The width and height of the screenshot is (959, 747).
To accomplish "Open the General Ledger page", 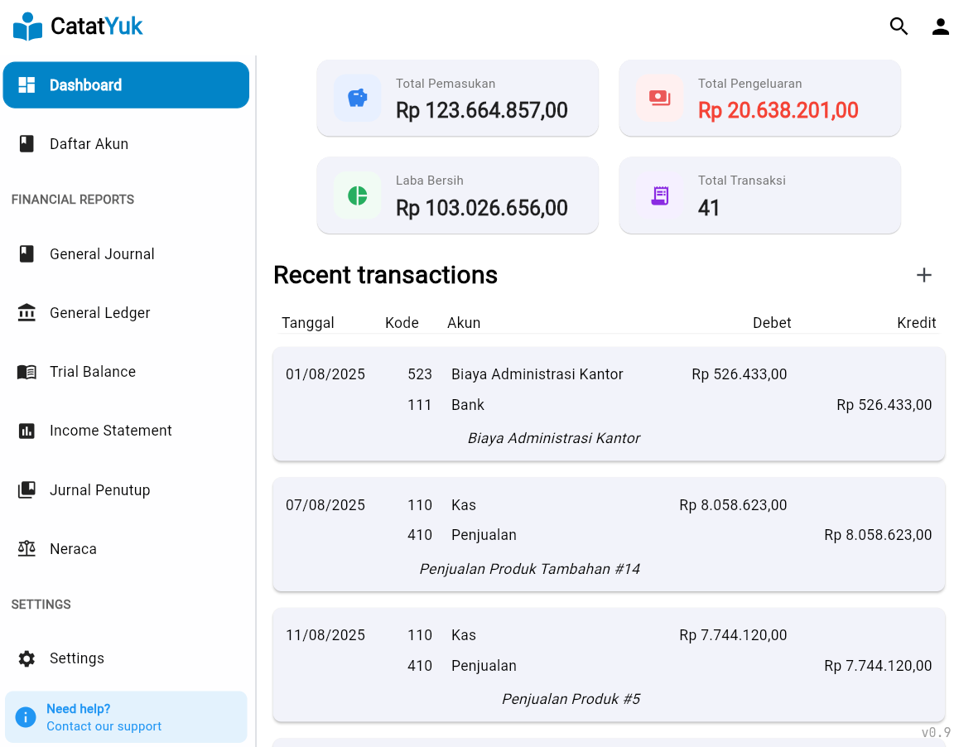I will (99, 313).
